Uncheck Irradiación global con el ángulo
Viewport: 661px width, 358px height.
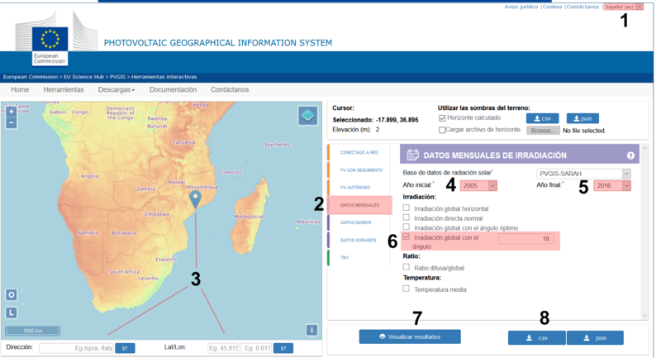(x=406, y=236)
